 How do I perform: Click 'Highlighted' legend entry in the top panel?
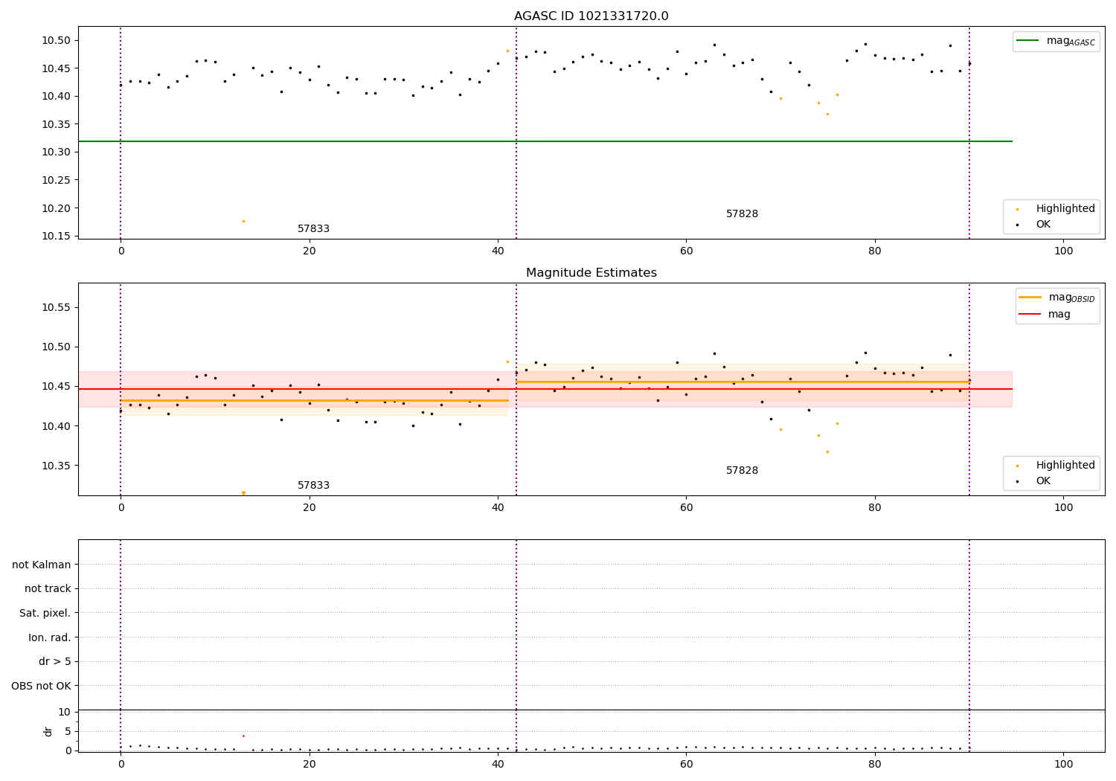(1056, 209)
